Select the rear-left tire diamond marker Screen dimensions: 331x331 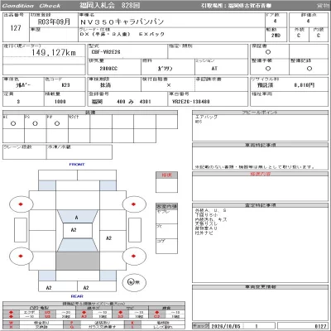tap(21, 256)
